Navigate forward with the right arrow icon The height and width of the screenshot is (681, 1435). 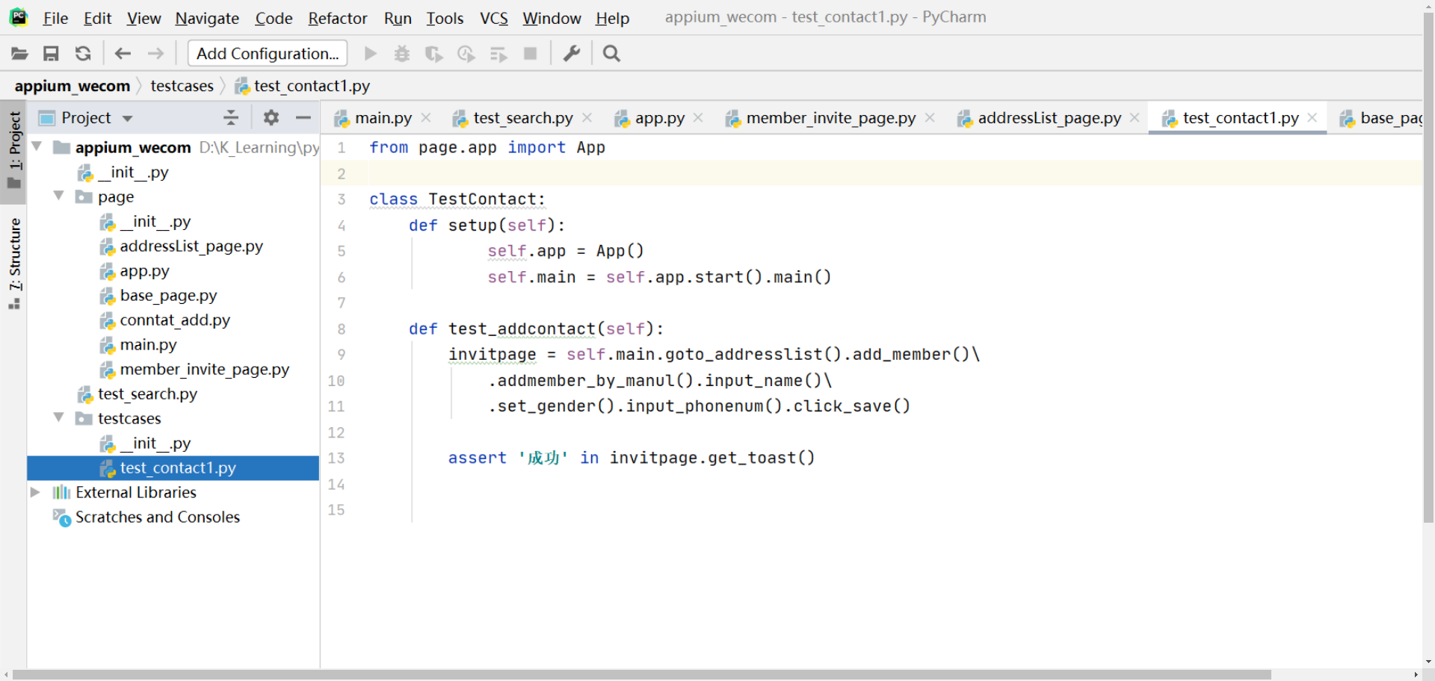tap(155, 54)
